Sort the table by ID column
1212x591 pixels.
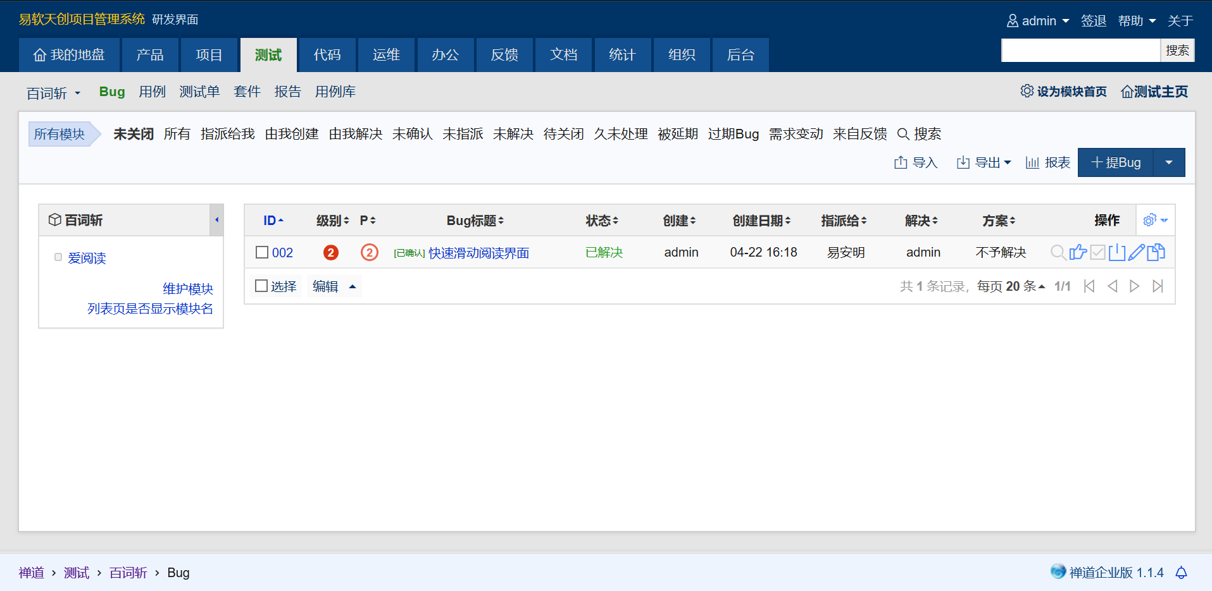(x=273, y=221)
